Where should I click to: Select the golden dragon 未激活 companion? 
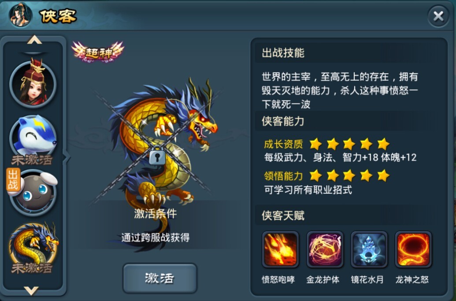tap(33, 248)
